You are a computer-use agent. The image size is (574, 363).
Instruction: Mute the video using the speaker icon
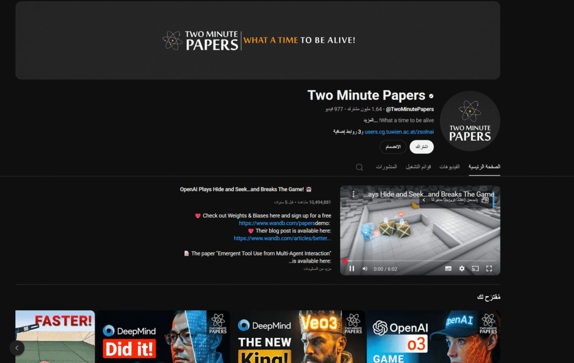tap(365, 269)
